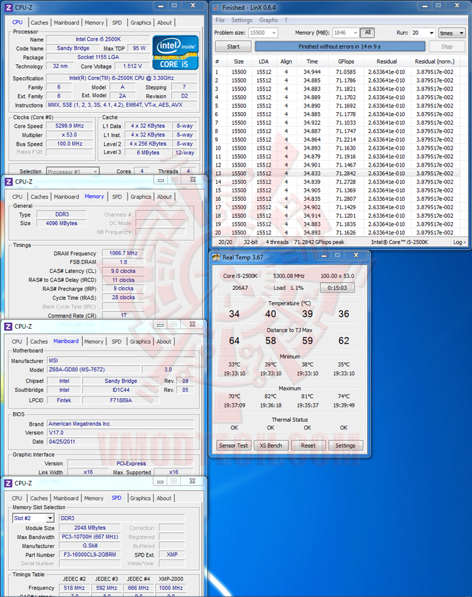Viewport: 472px width, 597px height.
Task: Click CPU-Z icon in Memory window title bar
Action: coord(9,182)
